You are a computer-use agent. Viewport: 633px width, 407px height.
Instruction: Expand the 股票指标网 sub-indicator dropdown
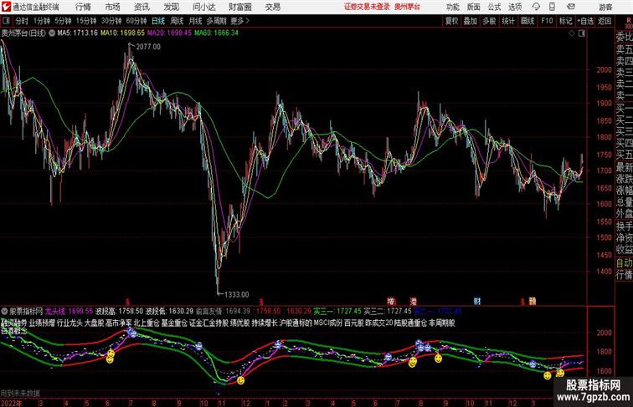pos(4,311)
